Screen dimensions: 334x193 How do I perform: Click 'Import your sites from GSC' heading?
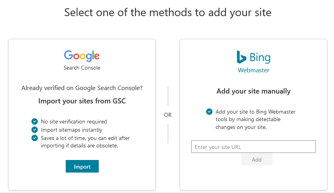click(82, 101)
